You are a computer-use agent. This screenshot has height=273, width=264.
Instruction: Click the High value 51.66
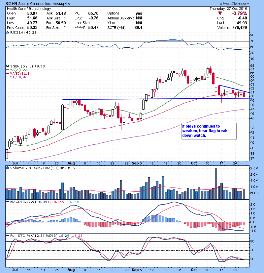click(x=32, y=18)
